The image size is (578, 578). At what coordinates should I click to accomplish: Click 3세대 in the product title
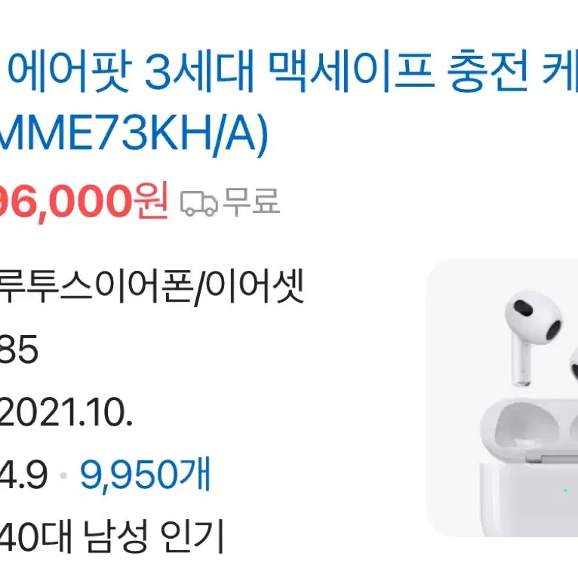[200, 72]
